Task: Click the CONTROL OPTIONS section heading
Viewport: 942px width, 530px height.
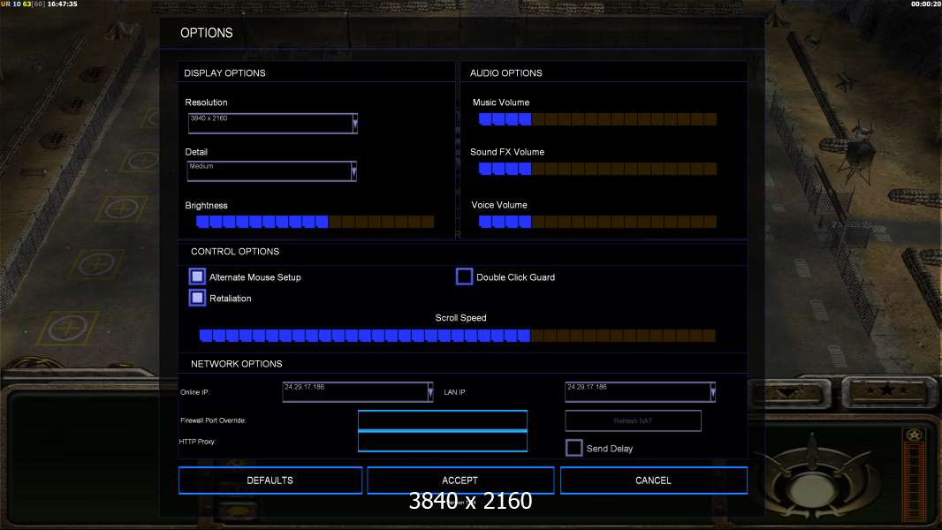Action: pyautogui.click(x=235, y=252)
